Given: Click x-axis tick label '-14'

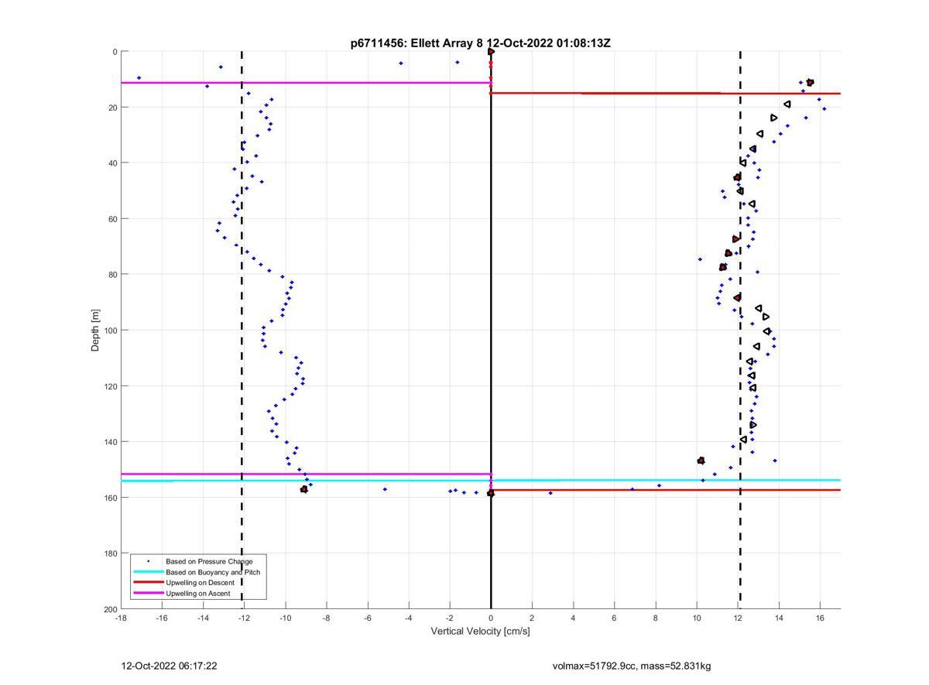Looking at the screenshot, I should point(203,618).
